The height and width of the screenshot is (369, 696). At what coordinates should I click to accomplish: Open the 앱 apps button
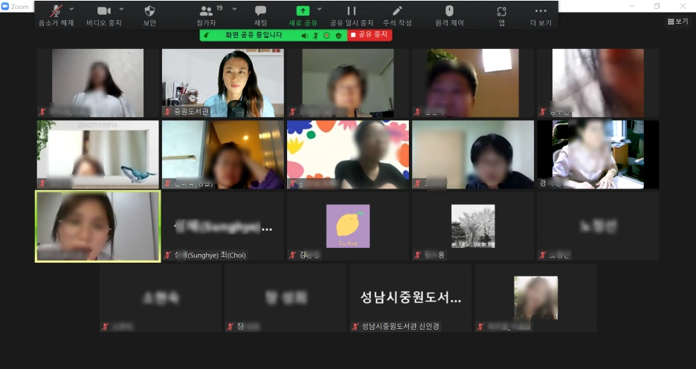pyautogui.click(x=502, y=16)
